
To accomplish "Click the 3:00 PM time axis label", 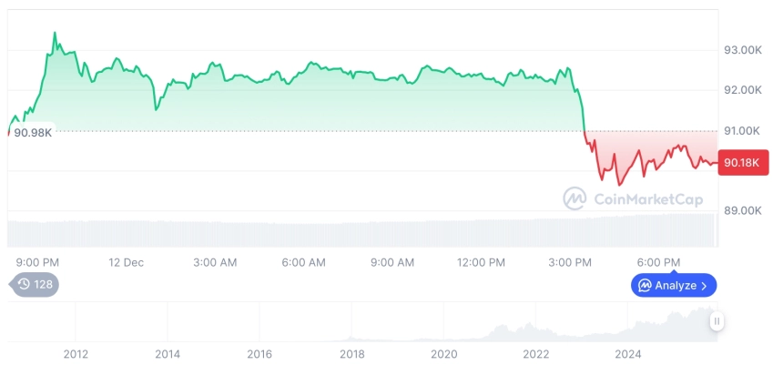I will point(569,262).
